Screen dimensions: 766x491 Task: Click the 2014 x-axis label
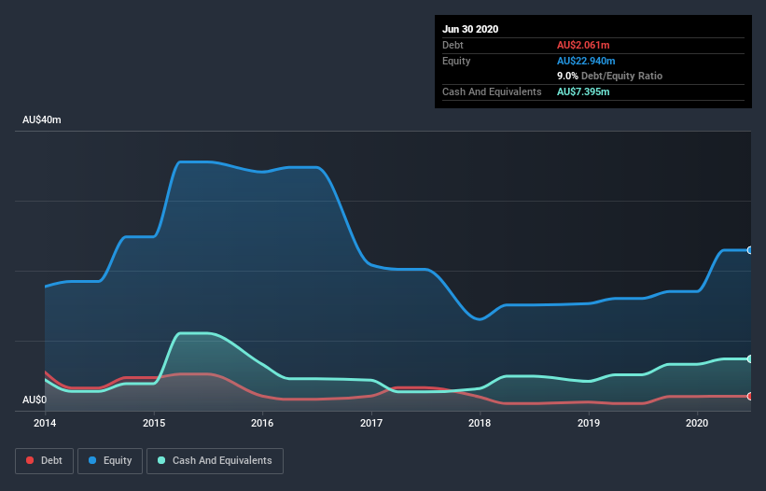point(45,423)
